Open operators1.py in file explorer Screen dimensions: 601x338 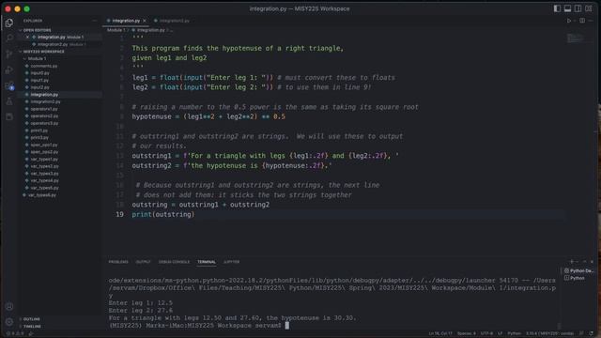tap(44, 109)
